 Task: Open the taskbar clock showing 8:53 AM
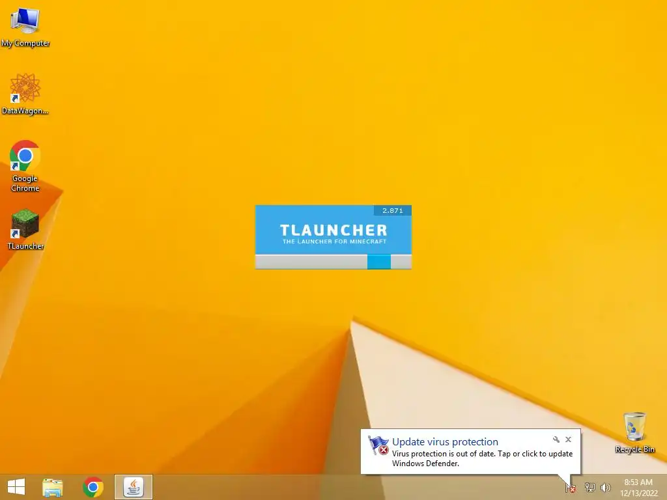638,488
